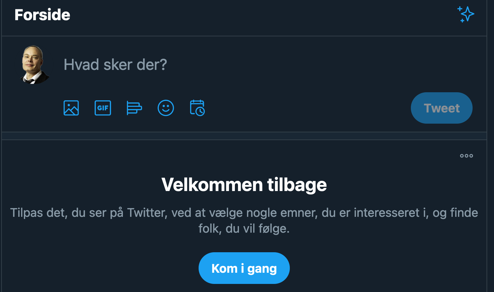This screenshot has width=494, height=292.
Task: Click the Tweet button
Action: pos(442,108)
